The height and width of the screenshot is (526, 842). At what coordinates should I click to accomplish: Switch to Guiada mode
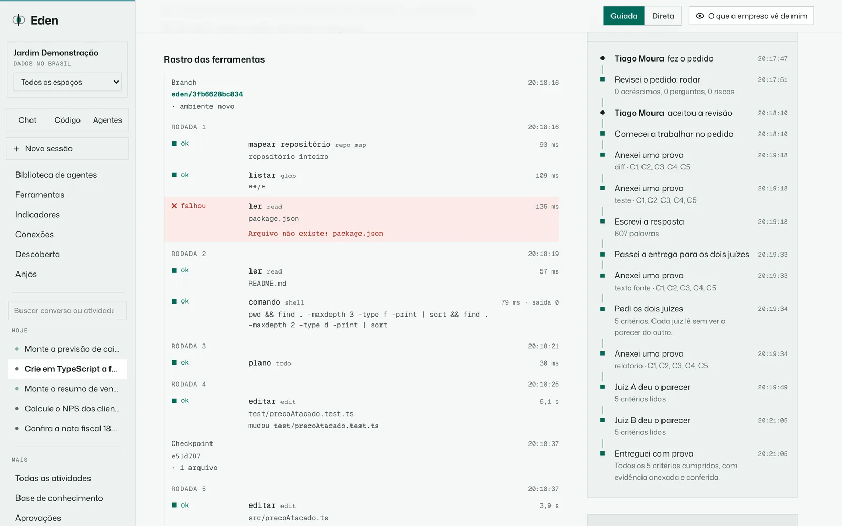pyautogui.click(x=624, y=16)
